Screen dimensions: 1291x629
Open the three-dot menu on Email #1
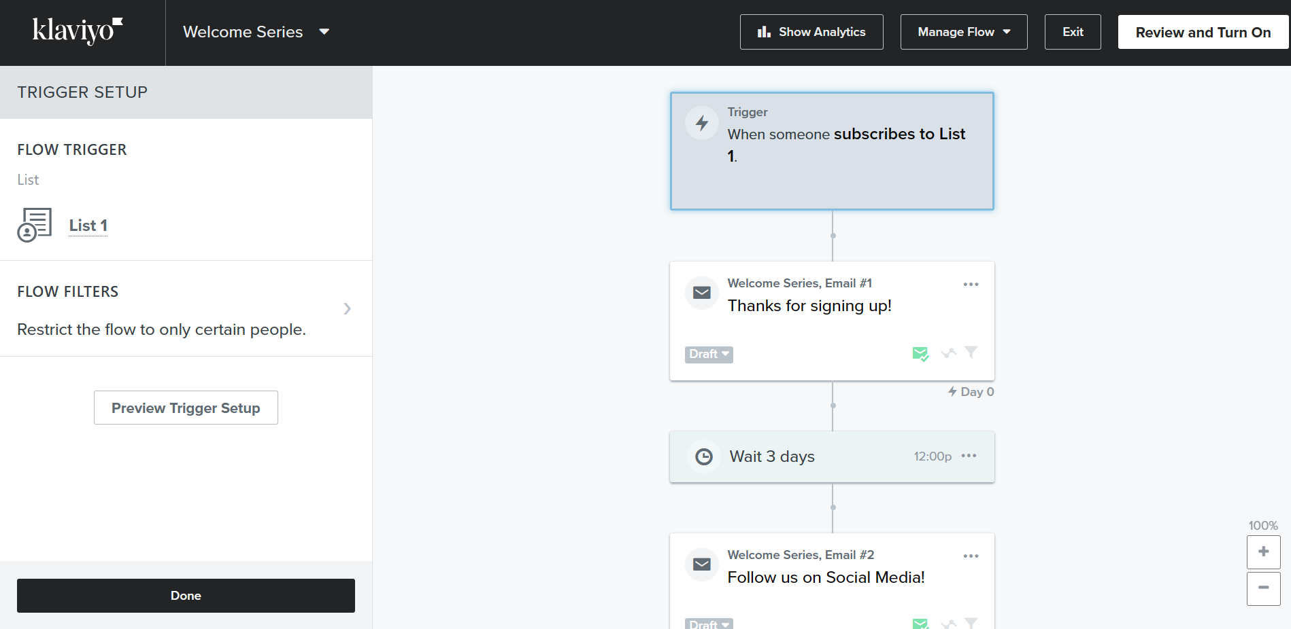tap(971, 285)
